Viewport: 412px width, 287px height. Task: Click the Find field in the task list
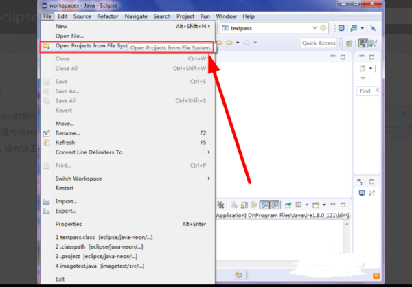(x=367, y=91)
